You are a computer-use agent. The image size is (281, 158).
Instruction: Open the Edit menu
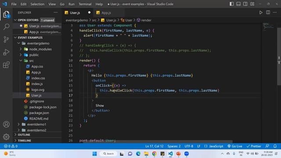click(23, 4)
